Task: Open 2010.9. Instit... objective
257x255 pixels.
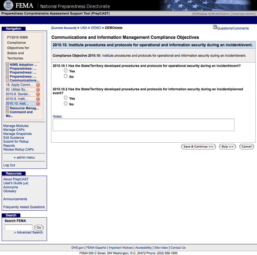Action: 16,99
